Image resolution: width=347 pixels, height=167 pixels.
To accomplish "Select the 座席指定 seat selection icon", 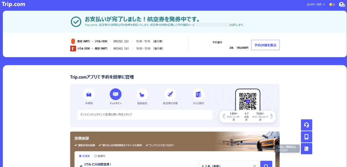I will pyautogui.click(x=142, y=94).
